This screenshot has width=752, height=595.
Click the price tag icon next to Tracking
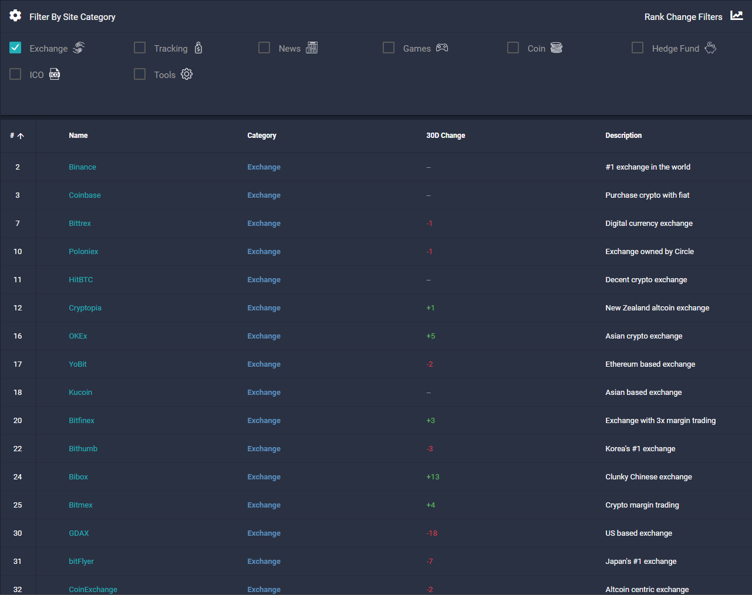click(198, 48)
